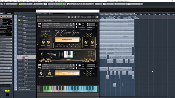The height and width of the screenshot is (98, 175).
Task: Select the Object Selection arrow tool
Action: point(68,4)
